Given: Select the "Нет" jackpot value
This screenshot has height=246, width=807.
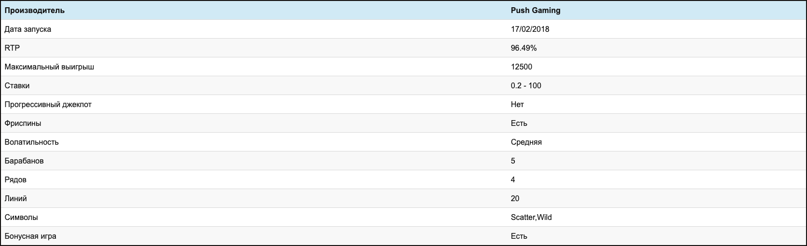Looking at the screenshot, I should click(517, 104).
